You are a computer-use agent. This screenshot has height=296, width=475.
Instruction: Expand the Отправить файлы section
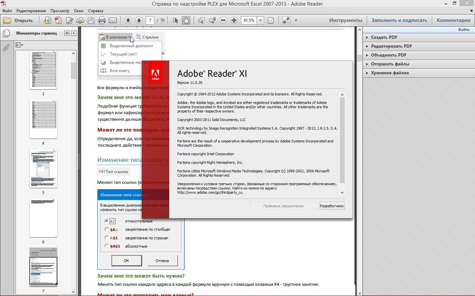click(419, 64)
